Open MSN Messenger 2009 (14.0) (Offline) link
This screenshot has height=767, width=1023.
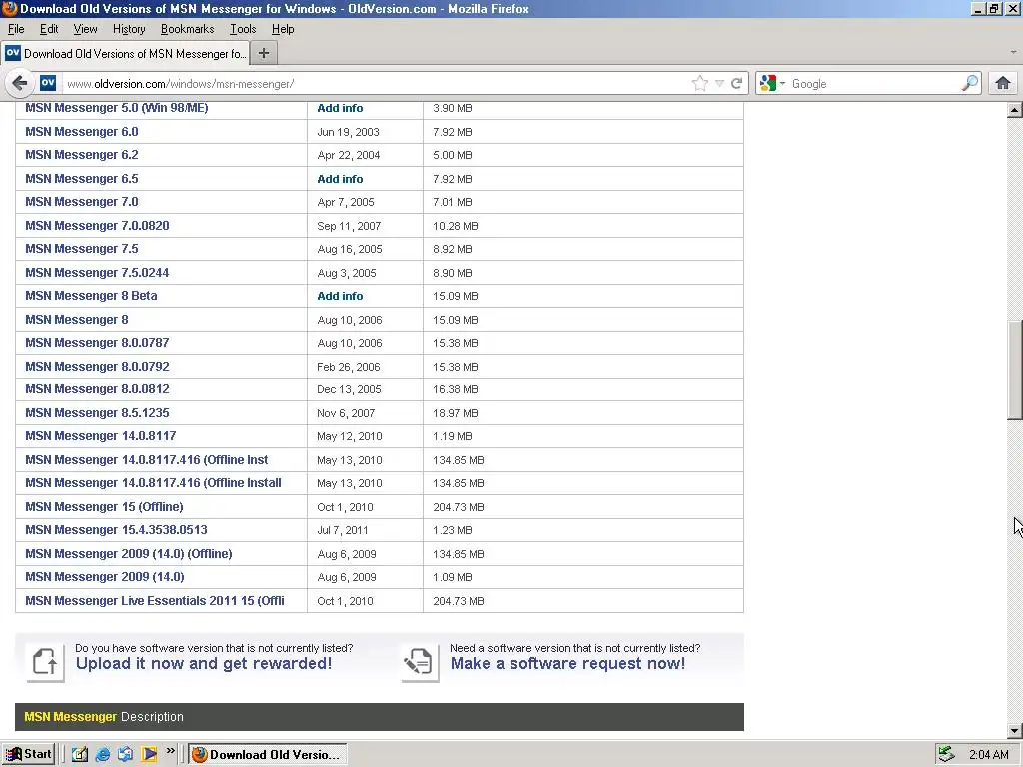coord(129,553)
